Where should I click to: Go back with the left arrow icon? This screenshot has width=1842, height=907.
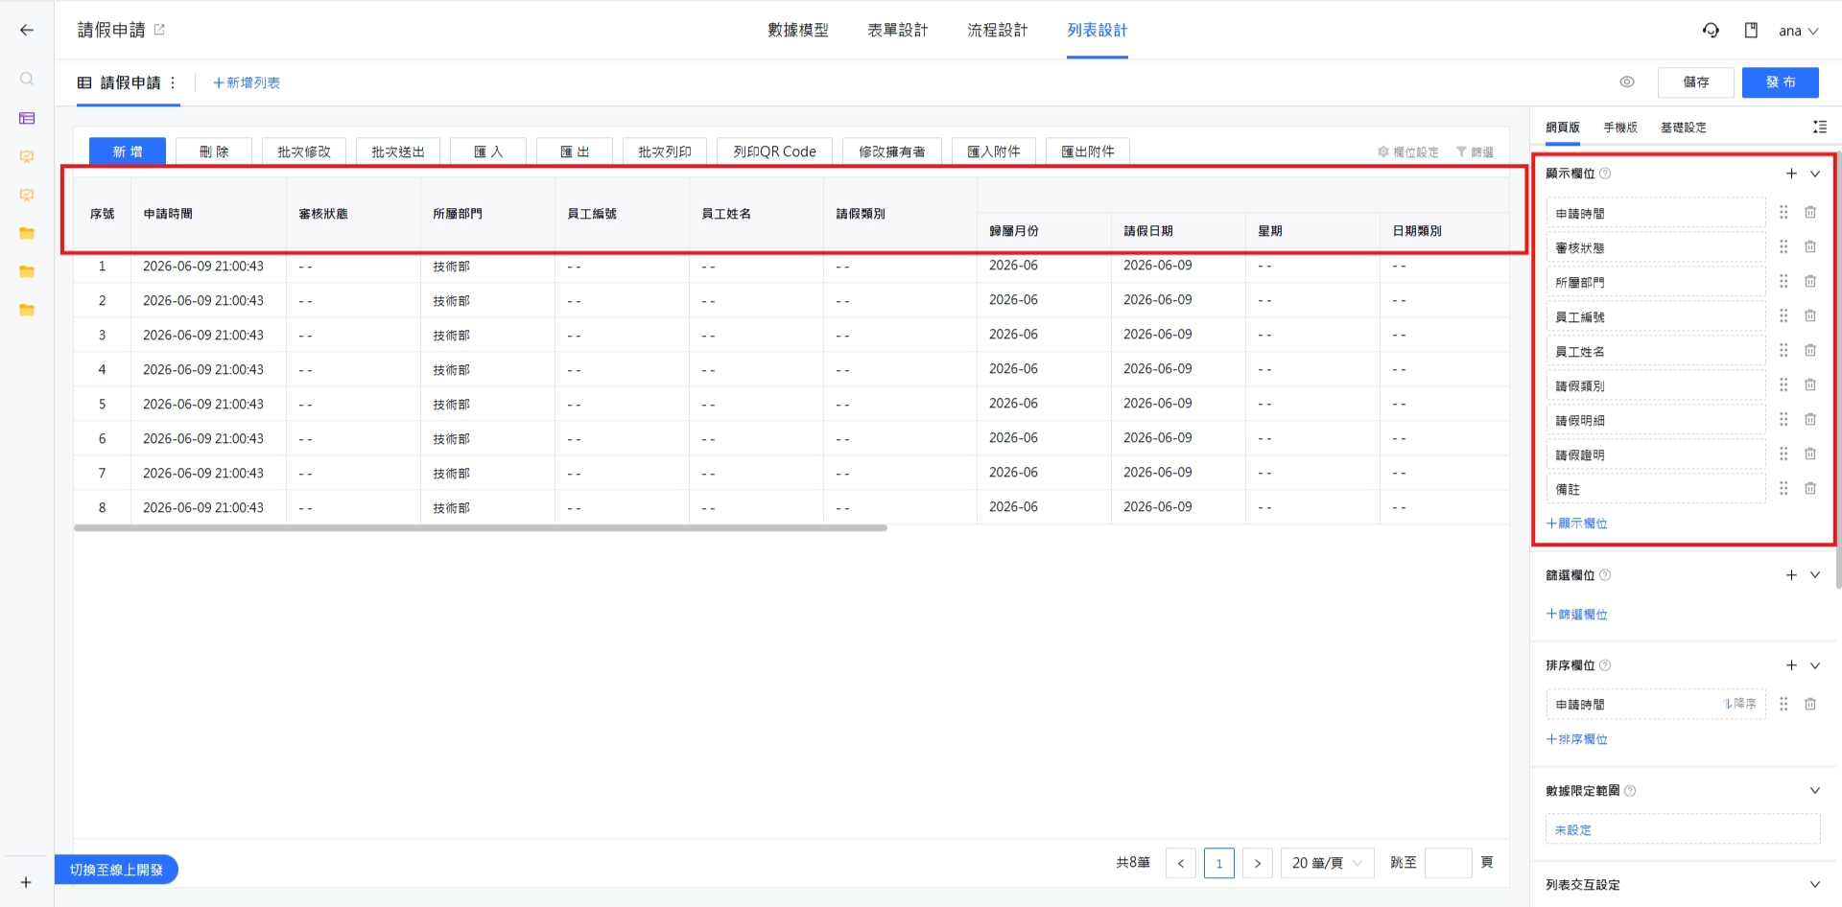[27, 31]
